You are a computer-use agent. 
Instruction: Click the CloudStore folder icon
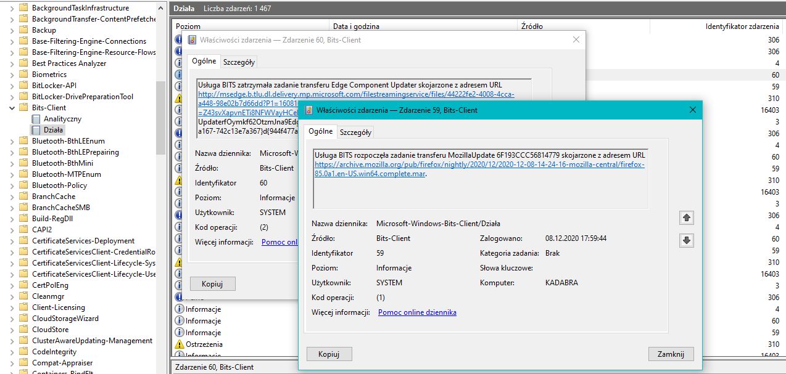[23, 330]
